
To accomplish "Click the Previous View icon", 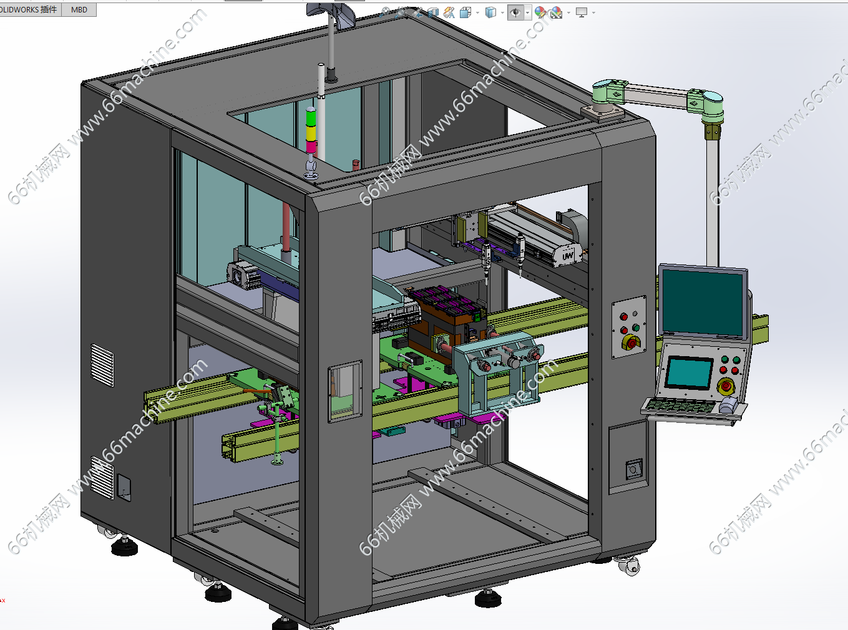I will click(x=417, y=12).
